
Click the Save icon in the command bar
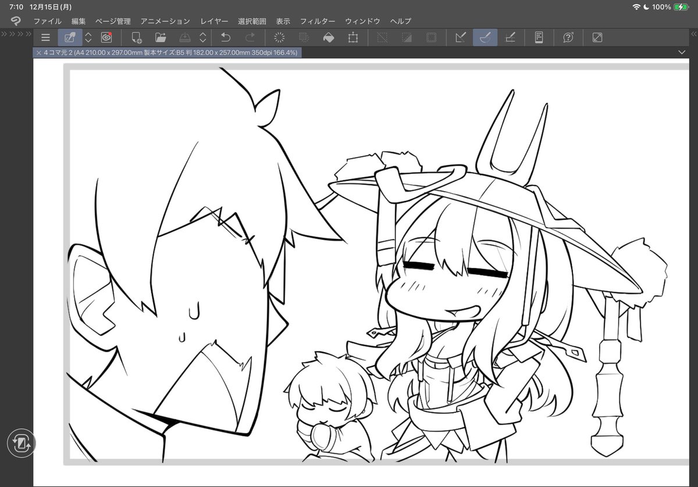tap(184, 38)
